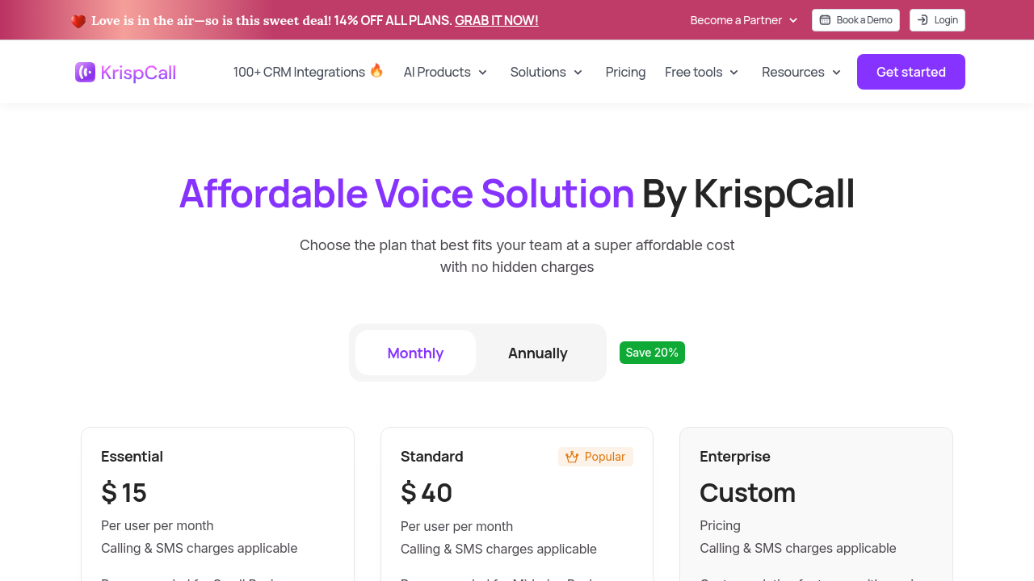Expand the Solutions menu chevron
Viewport: 1034px width, 581px height.
[x=578, y=73]
